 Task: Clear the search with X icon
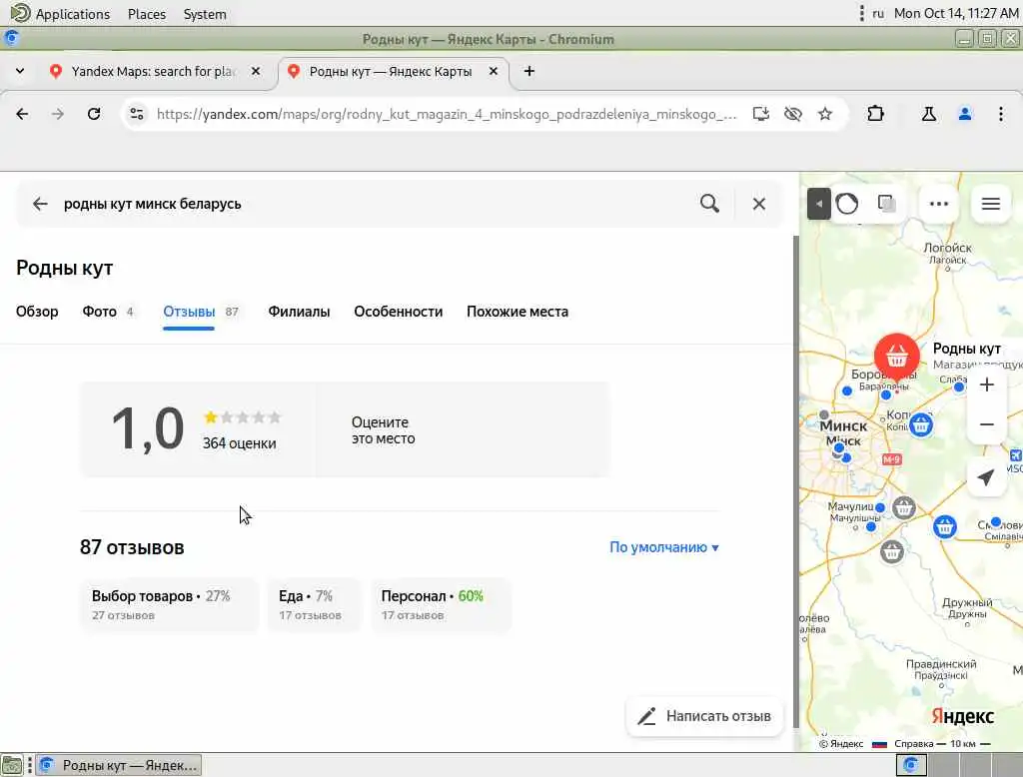(x=759, y=204)
